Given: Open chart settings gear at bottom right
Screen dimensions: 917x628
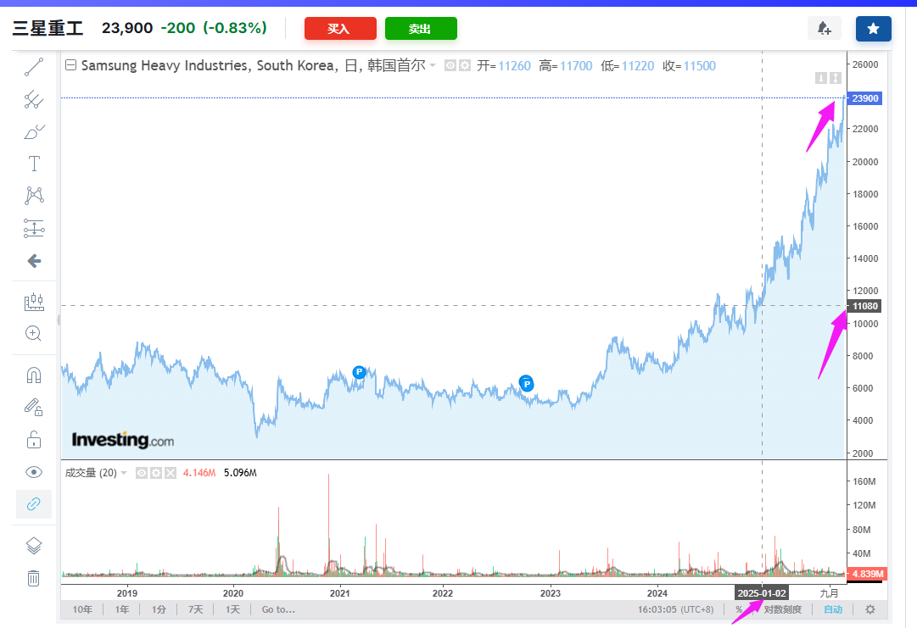Looking at the screenshot, I should [870, 609].
